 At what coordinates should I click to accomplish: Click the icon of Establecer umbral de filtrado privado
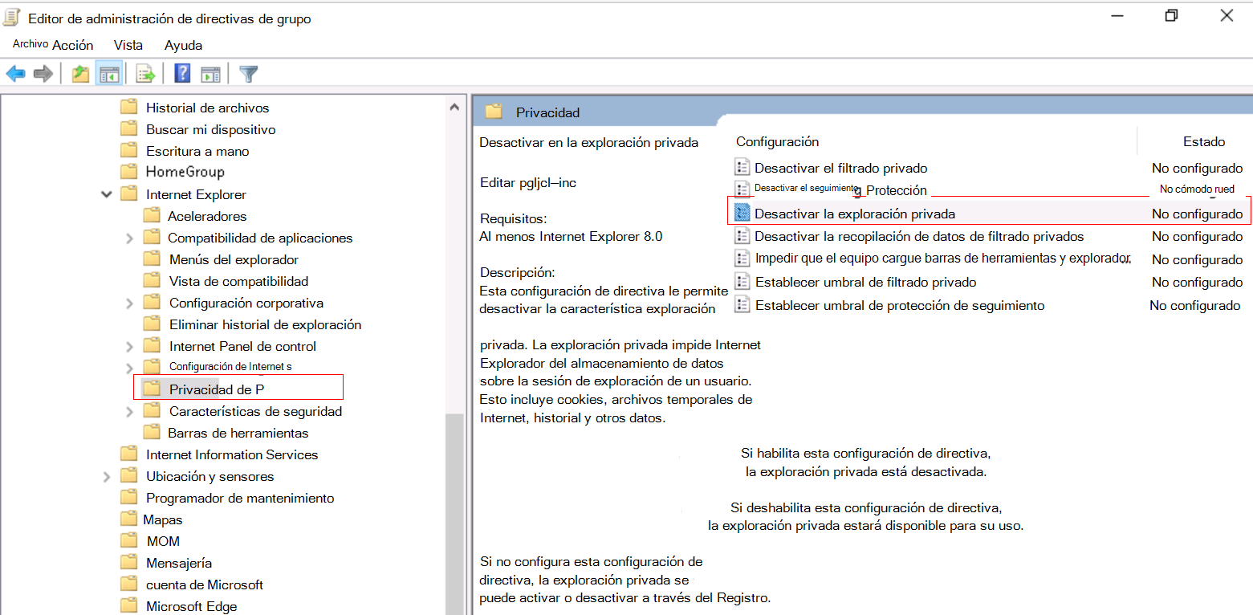(x=742, y=282)
